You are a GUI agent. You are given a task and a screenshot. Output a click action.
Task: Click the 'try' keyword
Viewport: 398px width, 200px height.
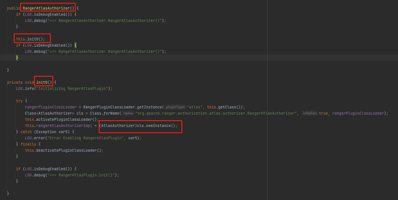pyautogui.click(x=19, y=101)
